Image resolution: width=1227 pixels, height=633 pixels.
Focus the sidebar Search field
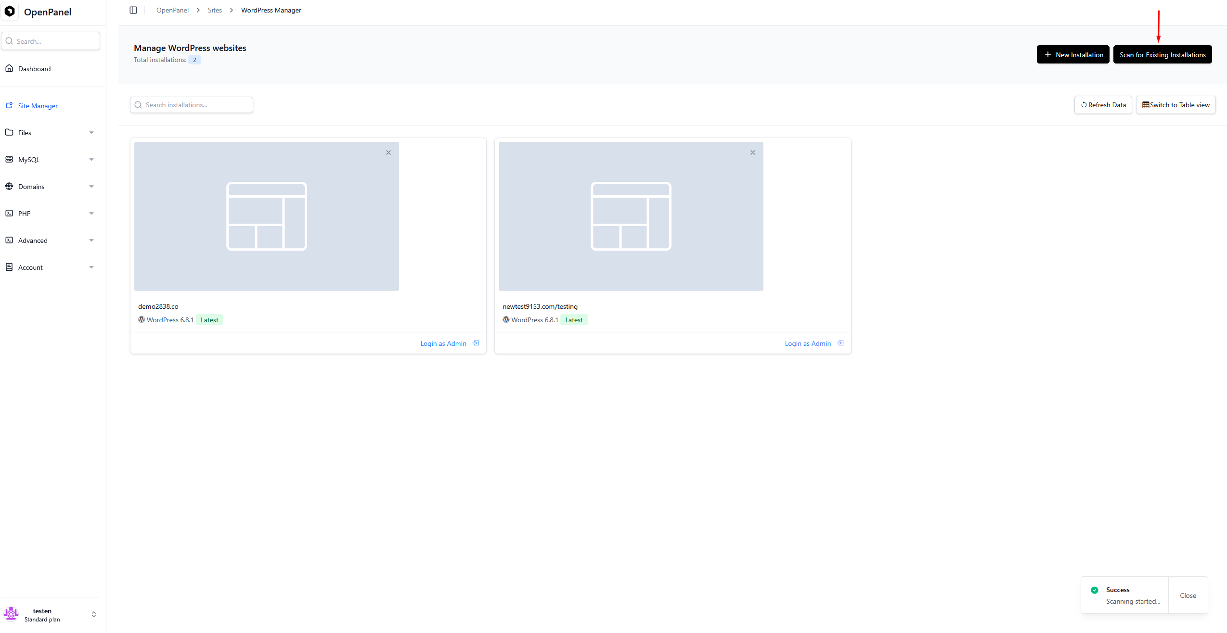click(x=51, y=41)
